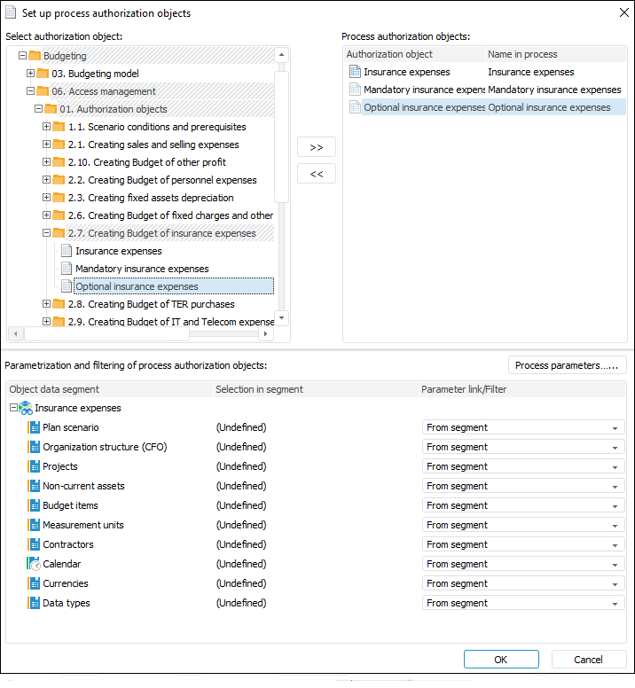The width and height of the screenshot is (635, 688).
Task: Click the Currencies dimension icon
Action: pos(34,583)
